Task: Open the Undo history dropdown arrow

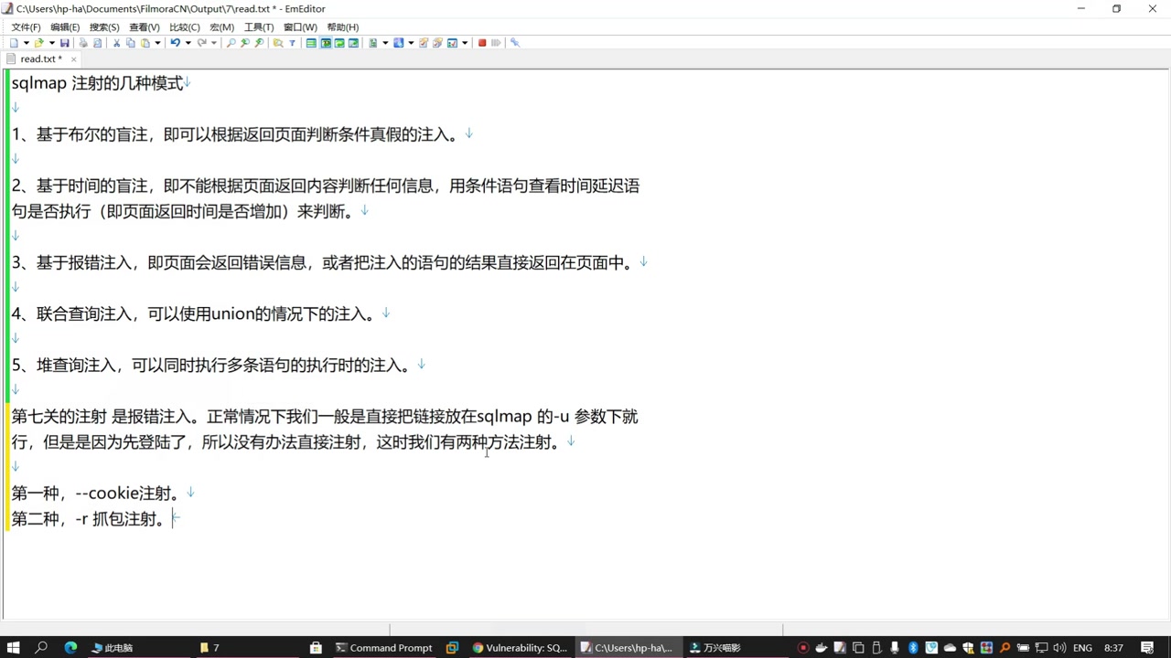Action: pyautogui.click(x=188, y=43)
